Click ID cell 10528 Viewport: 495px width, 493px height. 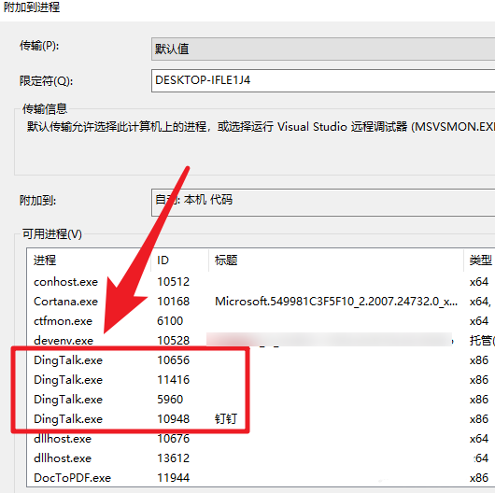click(174, 341)
